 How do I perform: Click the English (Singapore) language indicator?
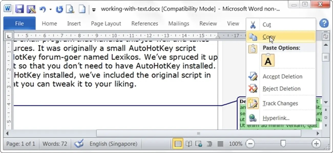click(x=113, y=144)
